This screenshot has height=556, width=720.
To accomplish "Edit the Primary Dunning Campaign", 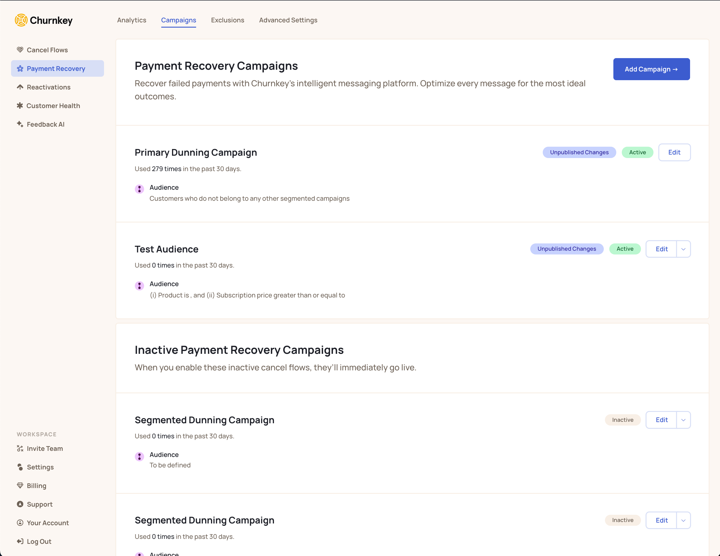I will (674, 152).
